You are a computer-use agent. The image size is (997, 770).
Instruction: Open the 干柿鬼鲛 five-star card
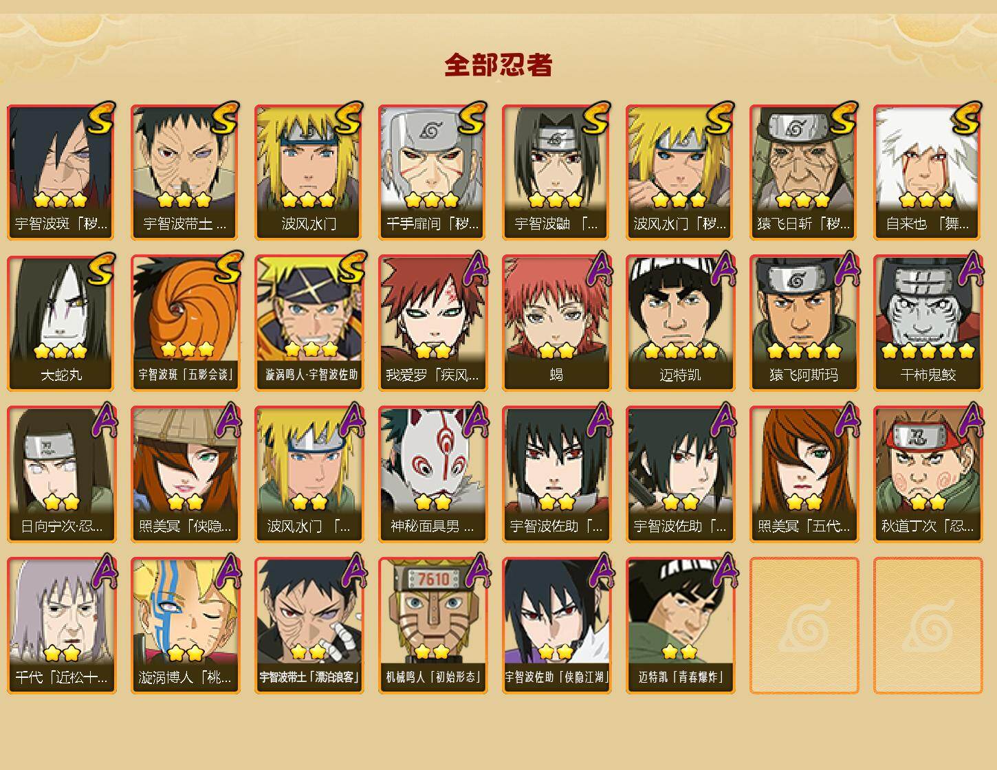tap(928, 323)
